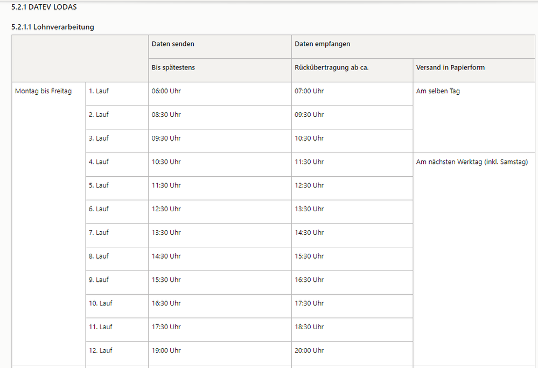Viewport: 538px width, 368px height.
Task: Click the "Versand in Papierform" header cell
Action: click(450, 67)
